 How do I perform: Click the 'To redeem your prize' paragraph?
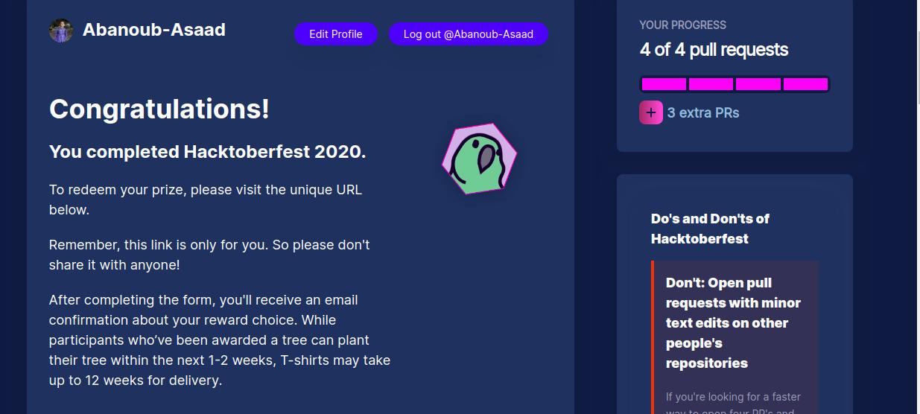(206, 200)
